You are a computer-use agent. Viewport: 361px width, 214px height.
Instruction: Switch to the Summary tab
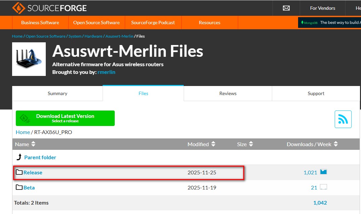(x=57, y=93)
